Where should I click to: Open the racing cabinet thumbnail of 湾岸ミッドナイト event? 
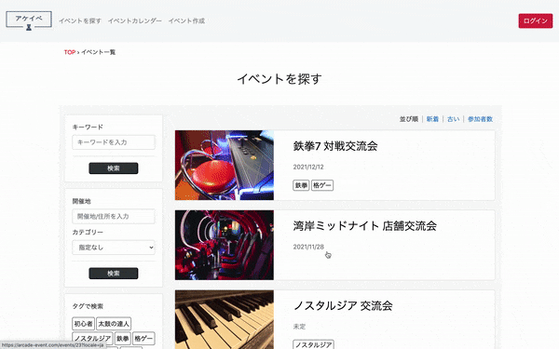tap(225, 245)
